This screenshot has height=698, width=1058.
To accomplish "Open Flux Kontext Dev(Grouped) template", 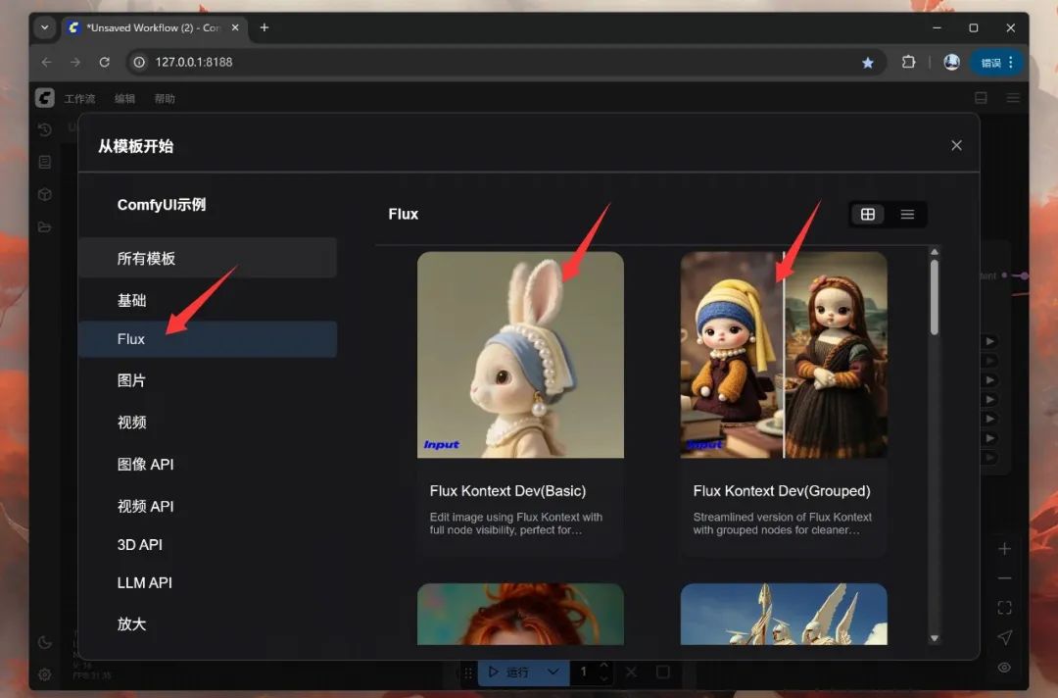I will point(784,402).
